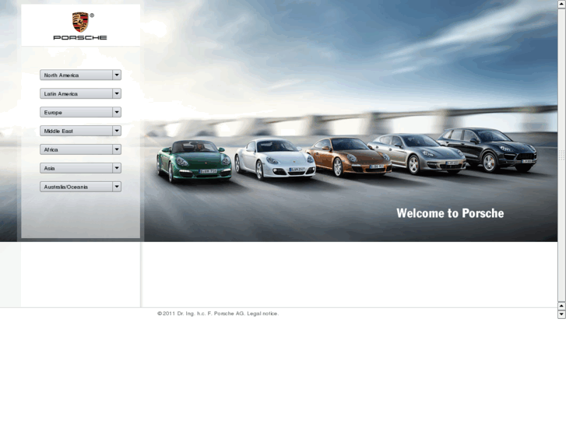Open the Legal notice link
The height and width of the screenshot is (424, 566).
[263, 314]
